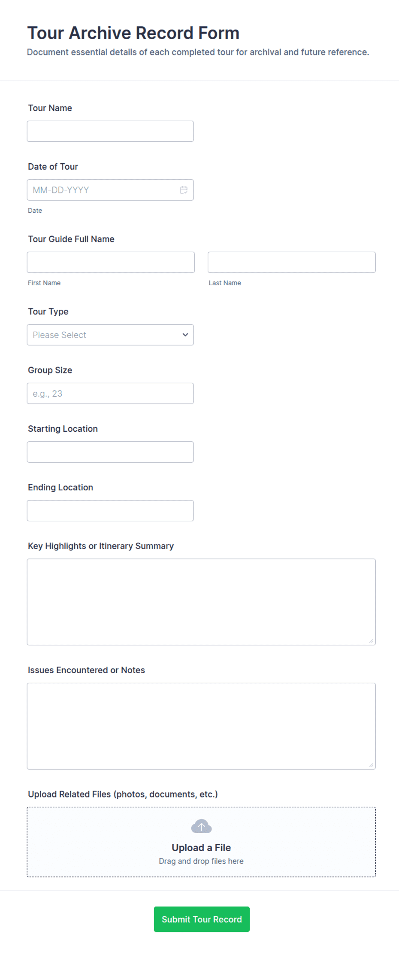
Task: Select the Last Name input box
Action: pyautogui.click(x=292, y=262)
